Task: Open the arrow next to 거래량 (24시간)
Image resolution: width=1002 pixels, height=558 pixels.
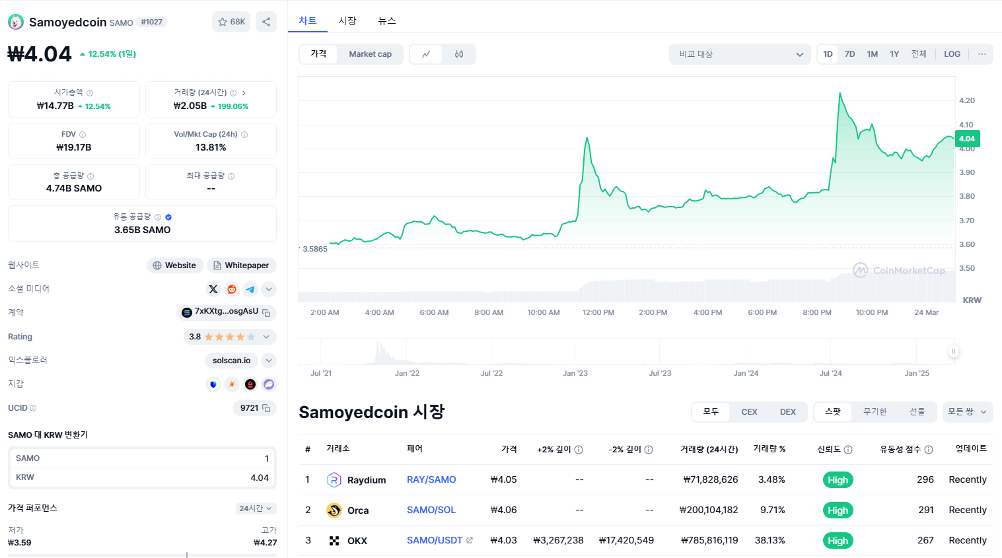Action: pos(244,93)
